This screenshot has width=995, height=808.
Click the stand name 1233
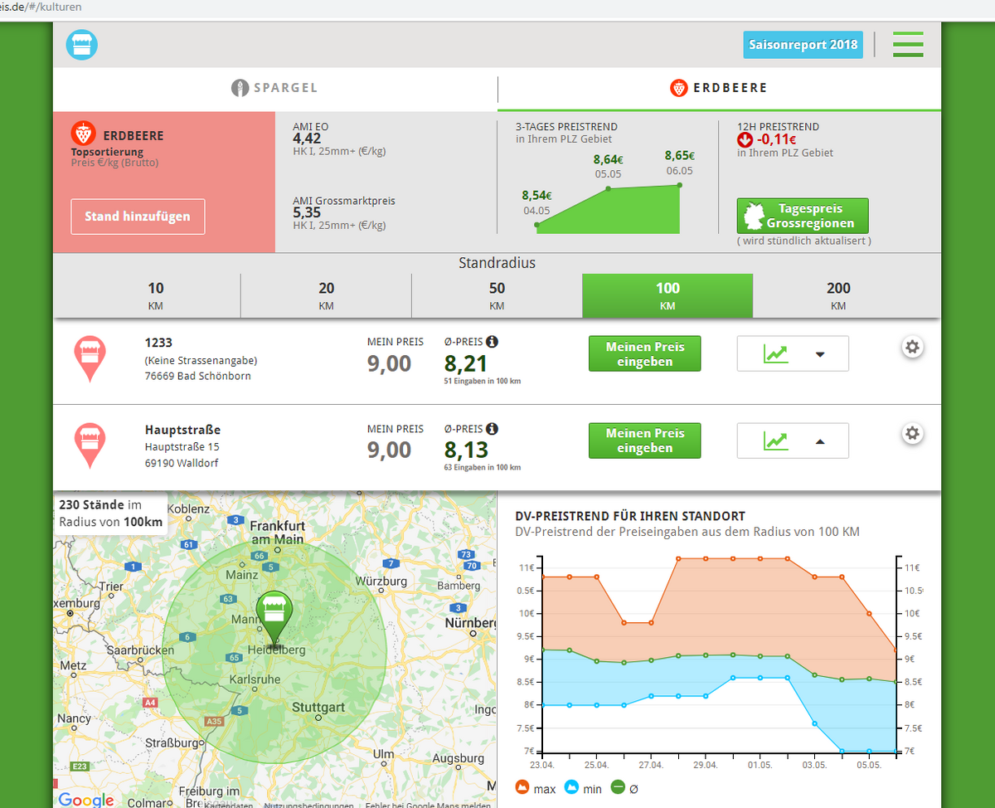(158, 343)
